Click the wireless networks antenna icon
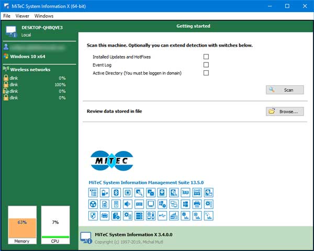 tap(6, 69)
